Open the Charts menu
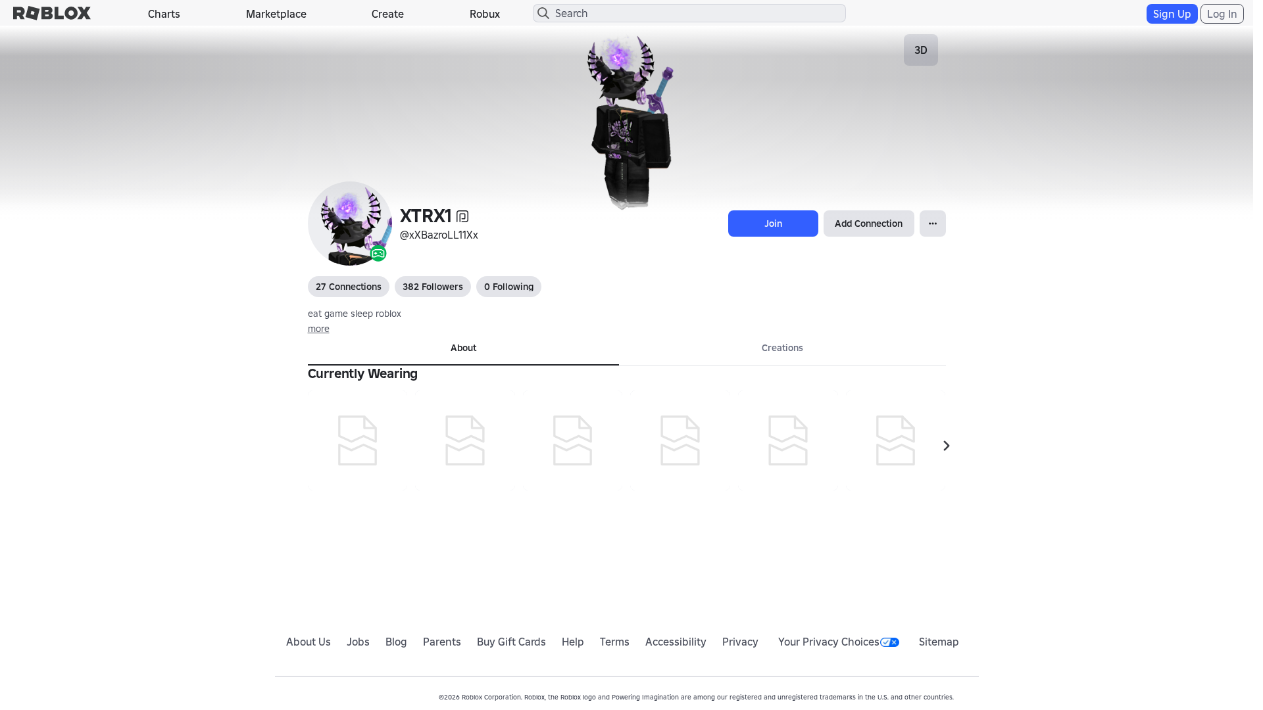 tap(164, 14)
